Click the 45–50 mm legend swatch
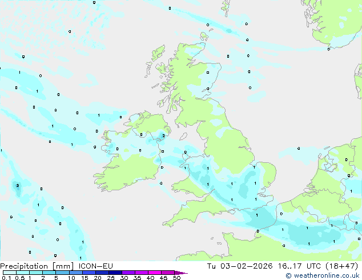This screenshot has width=362, height=280. coord(168,273)
